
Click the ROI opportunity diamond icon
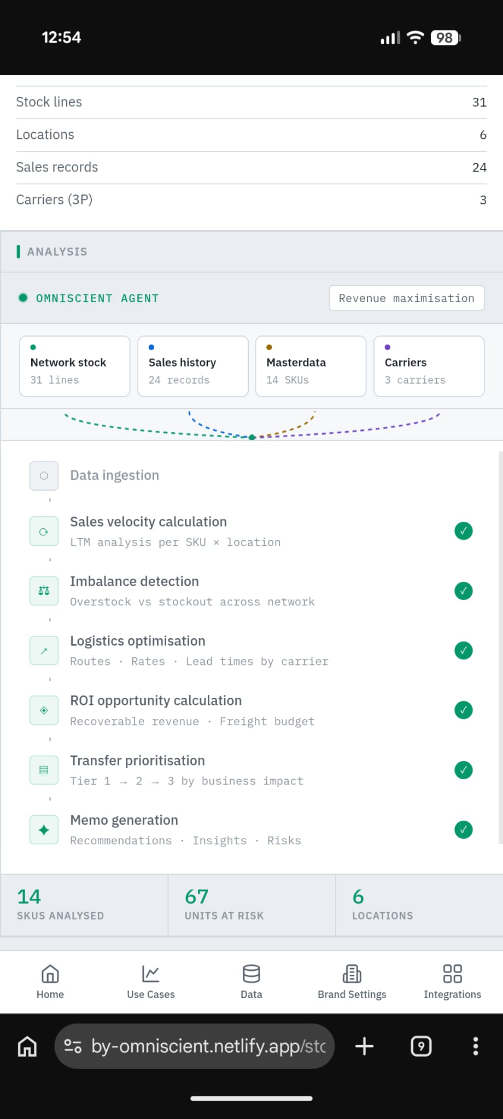44,710
